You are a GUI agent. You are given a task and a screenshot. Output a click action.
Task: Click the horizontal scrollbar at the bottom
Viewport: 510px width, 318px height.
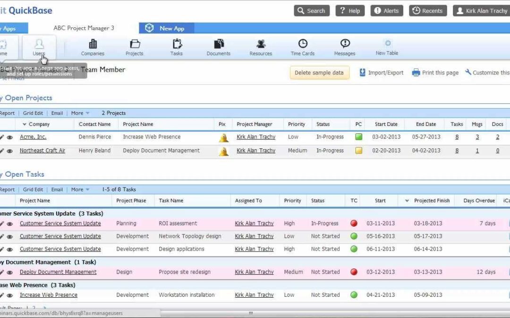click(251, 313)
